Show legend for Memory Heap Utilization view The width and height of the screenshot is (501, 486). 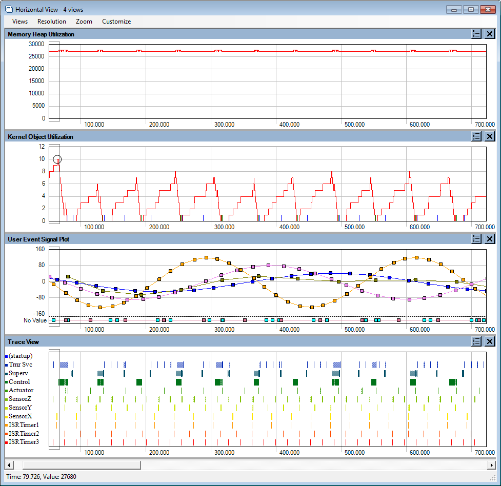476,34
